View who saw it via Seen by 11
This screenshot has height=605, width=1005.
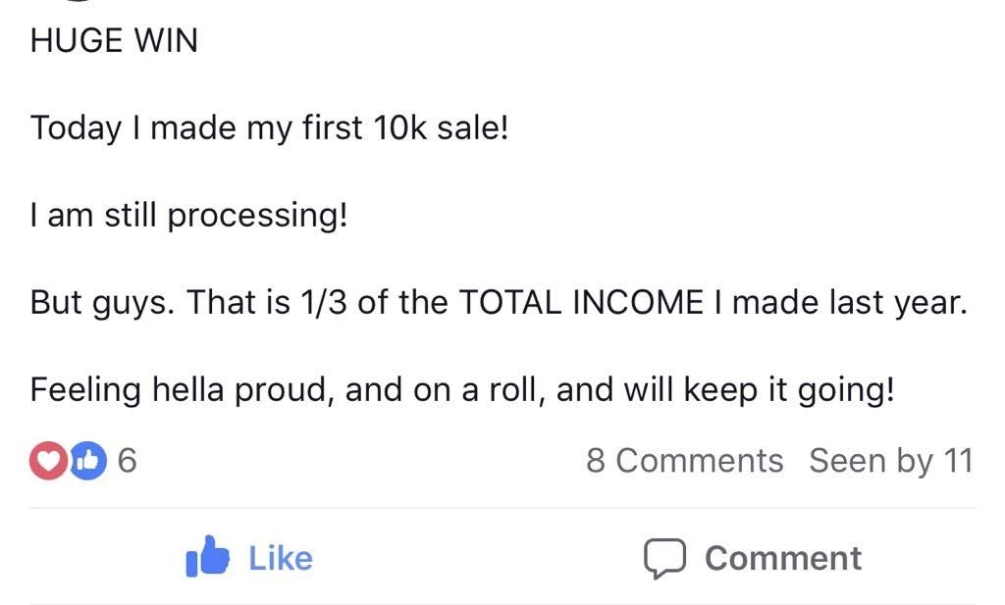point(890,461)
